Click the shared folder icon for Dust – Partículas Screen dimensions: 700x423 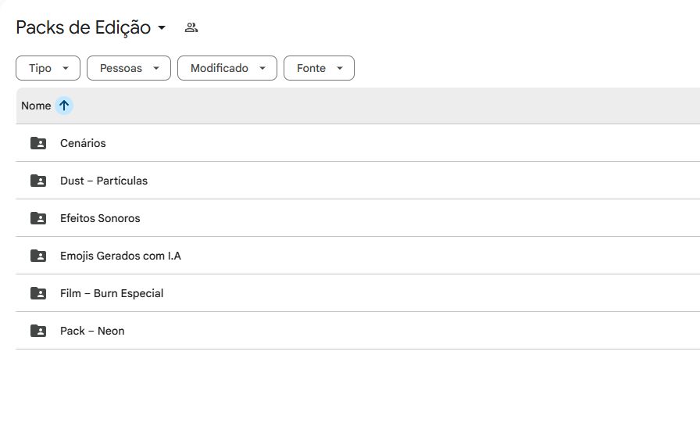point(38,181)
